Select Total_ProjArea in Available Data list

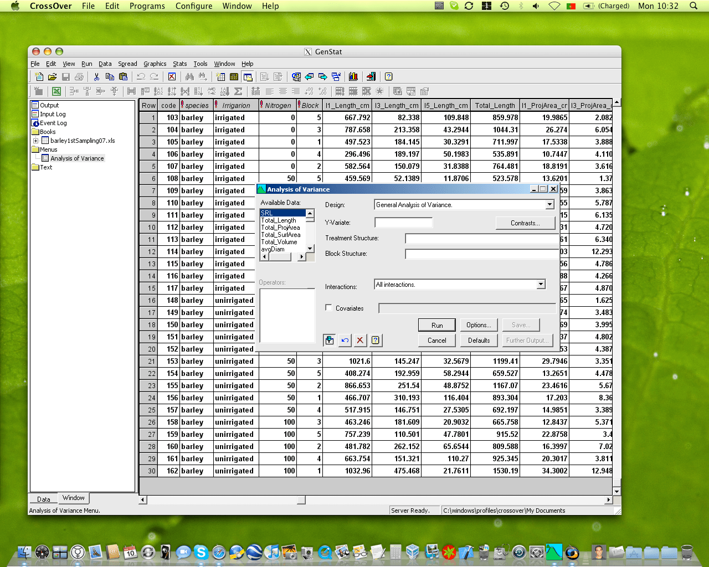coord(280,228)
